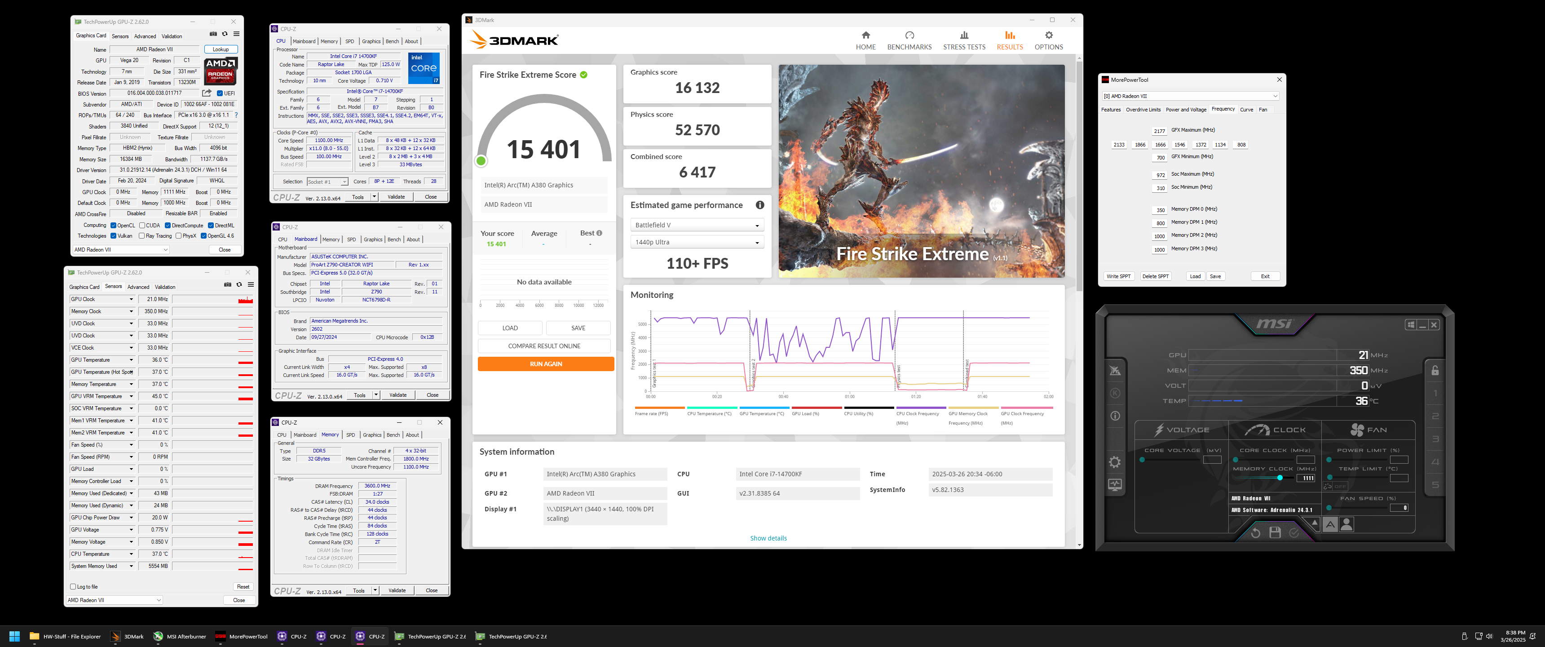Image resolution: width=1545 pixels, height=647 pixels.
Task: Open the Battlefield V game dropdown
Action: [697, 225]
